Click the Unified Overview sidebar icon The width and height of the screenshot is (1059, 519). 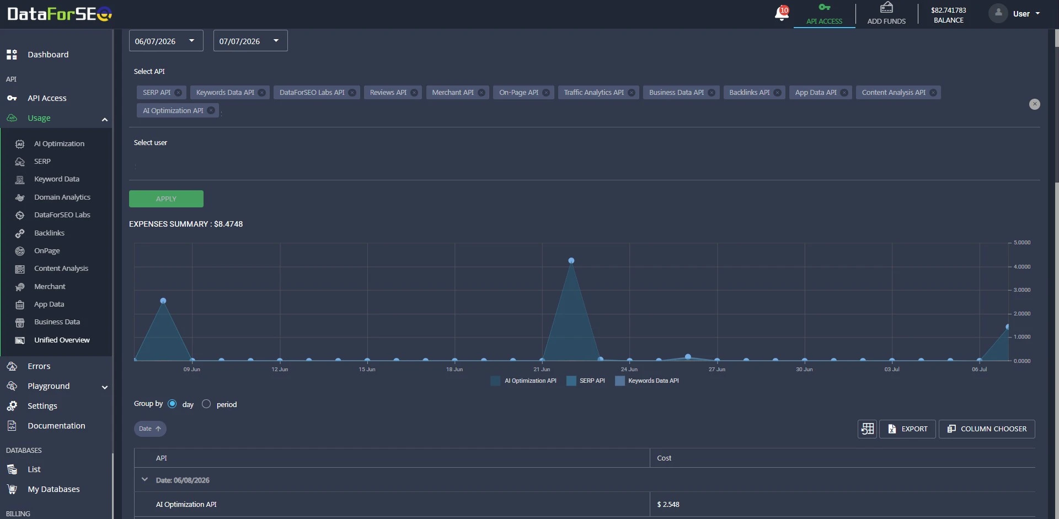(x=20, y=340)
